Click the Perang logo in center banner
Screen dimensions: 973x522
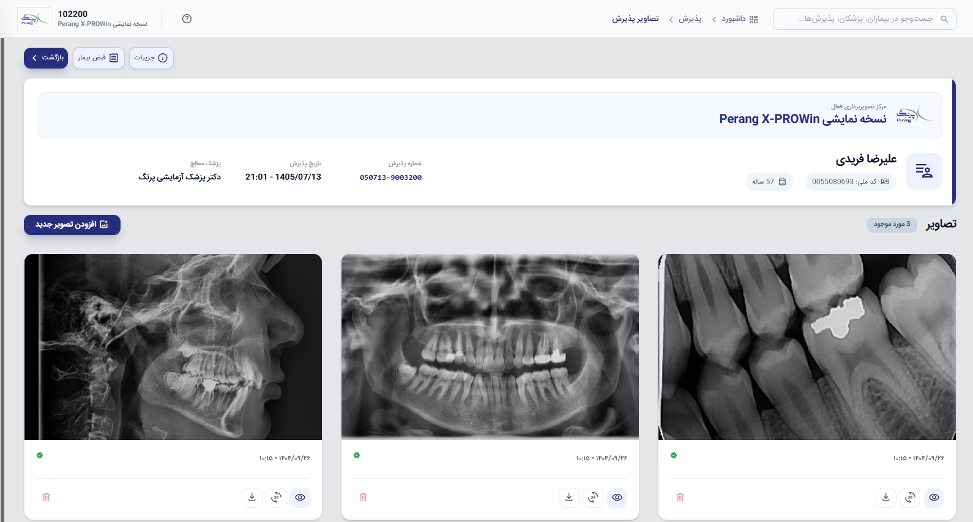[913, 114]
